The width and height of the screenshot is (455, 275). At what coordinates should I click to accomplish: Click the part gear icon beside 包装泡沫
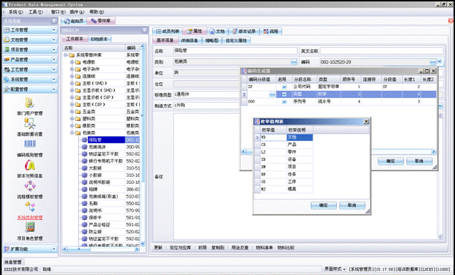(84, 147)
